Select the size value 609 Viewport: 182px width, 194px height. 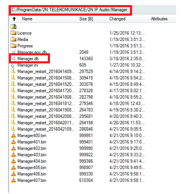click(83, 65)
